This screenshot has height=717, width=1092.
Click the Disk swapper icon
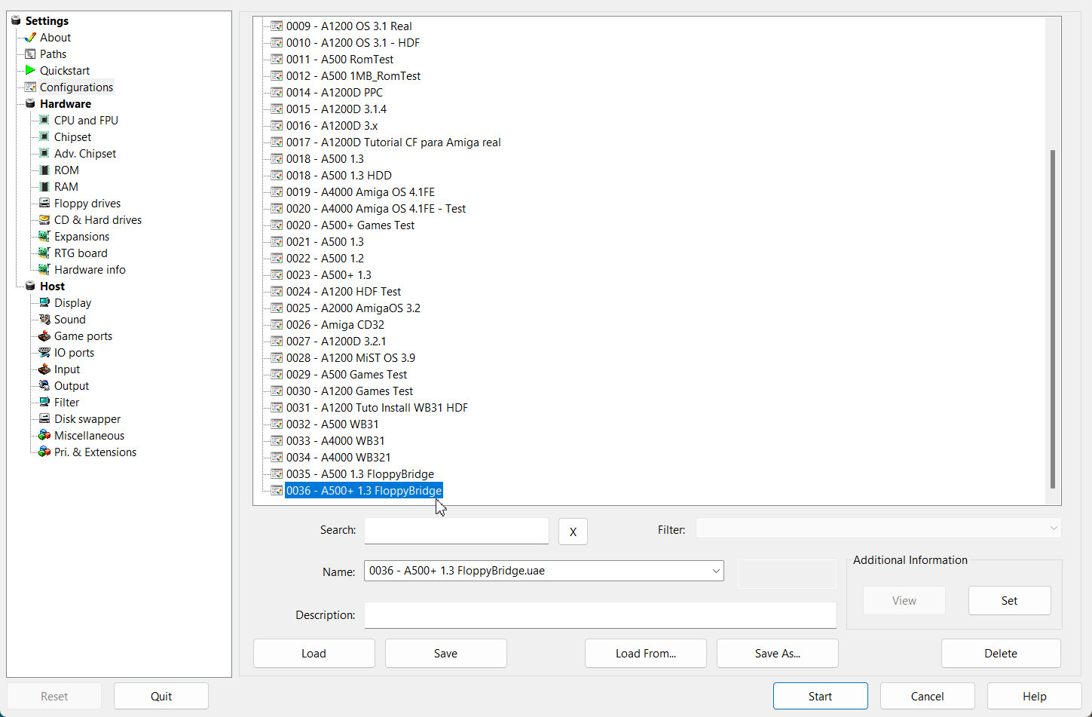tap(44, 419)
